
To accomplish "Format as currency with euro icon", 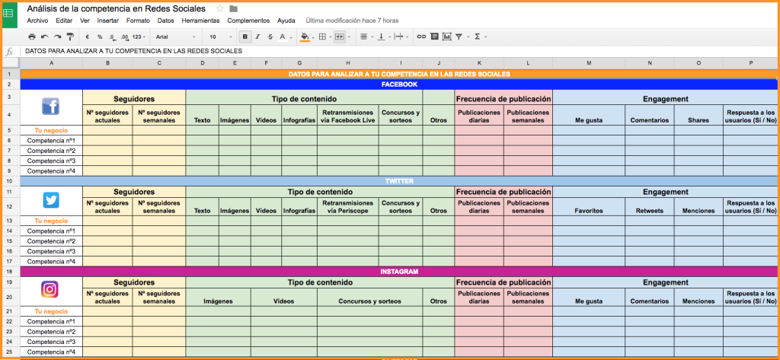I will point(88,37).
